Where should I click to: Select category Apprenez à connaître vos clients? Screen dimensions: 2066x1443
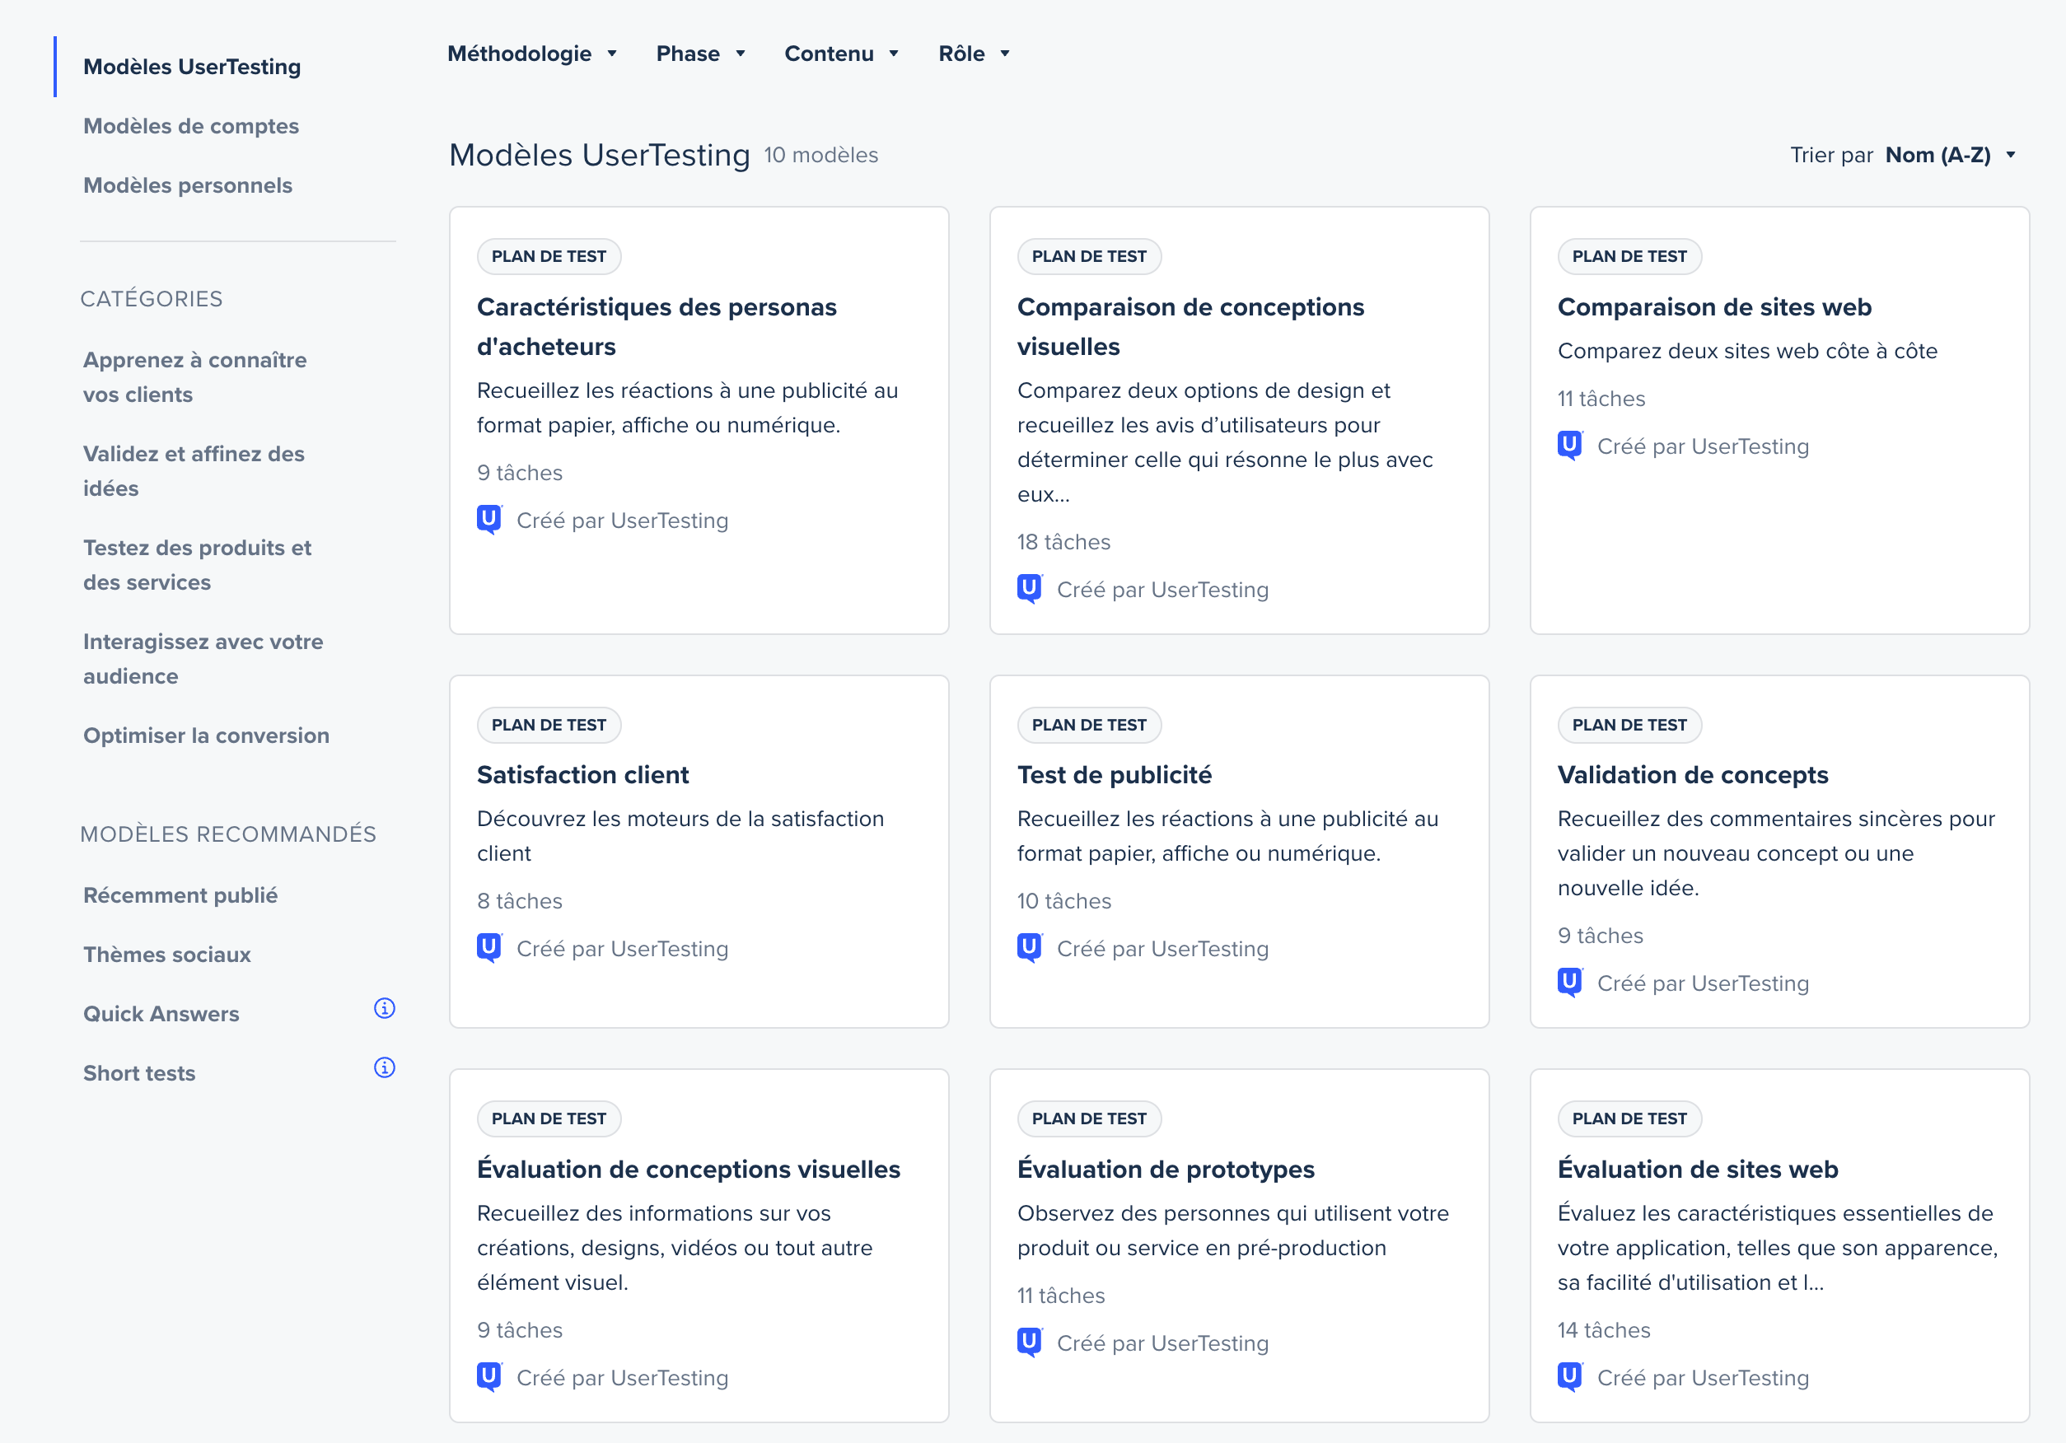[195, 377]
